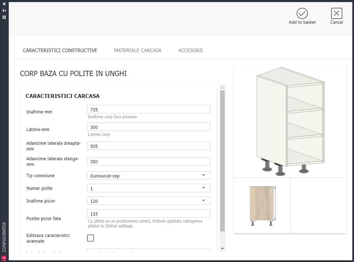Click the Inaltime corp fara picioare hint text
Image resolution: width=354 pixels, height=262 pixels.
pyautogui.click(x=112, y=117)
